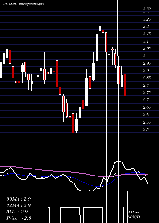This screenshot has width=159, height=223.
Task: Click the 3.15 price axis label
Action: pyautogui.click(x=147, y=34)
